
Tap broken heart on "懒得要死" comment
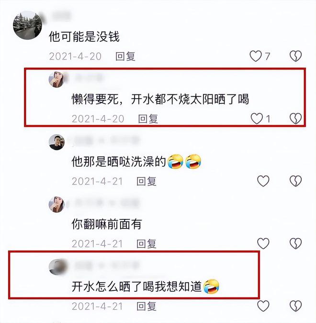coord(295,118)
